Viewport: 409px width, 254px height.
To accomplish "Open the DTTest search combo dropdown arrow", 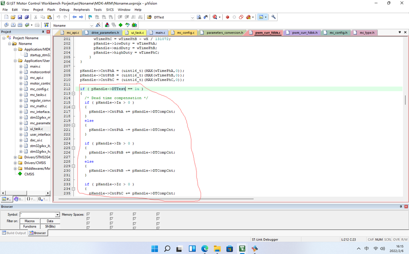I will (x=192, y=18).
